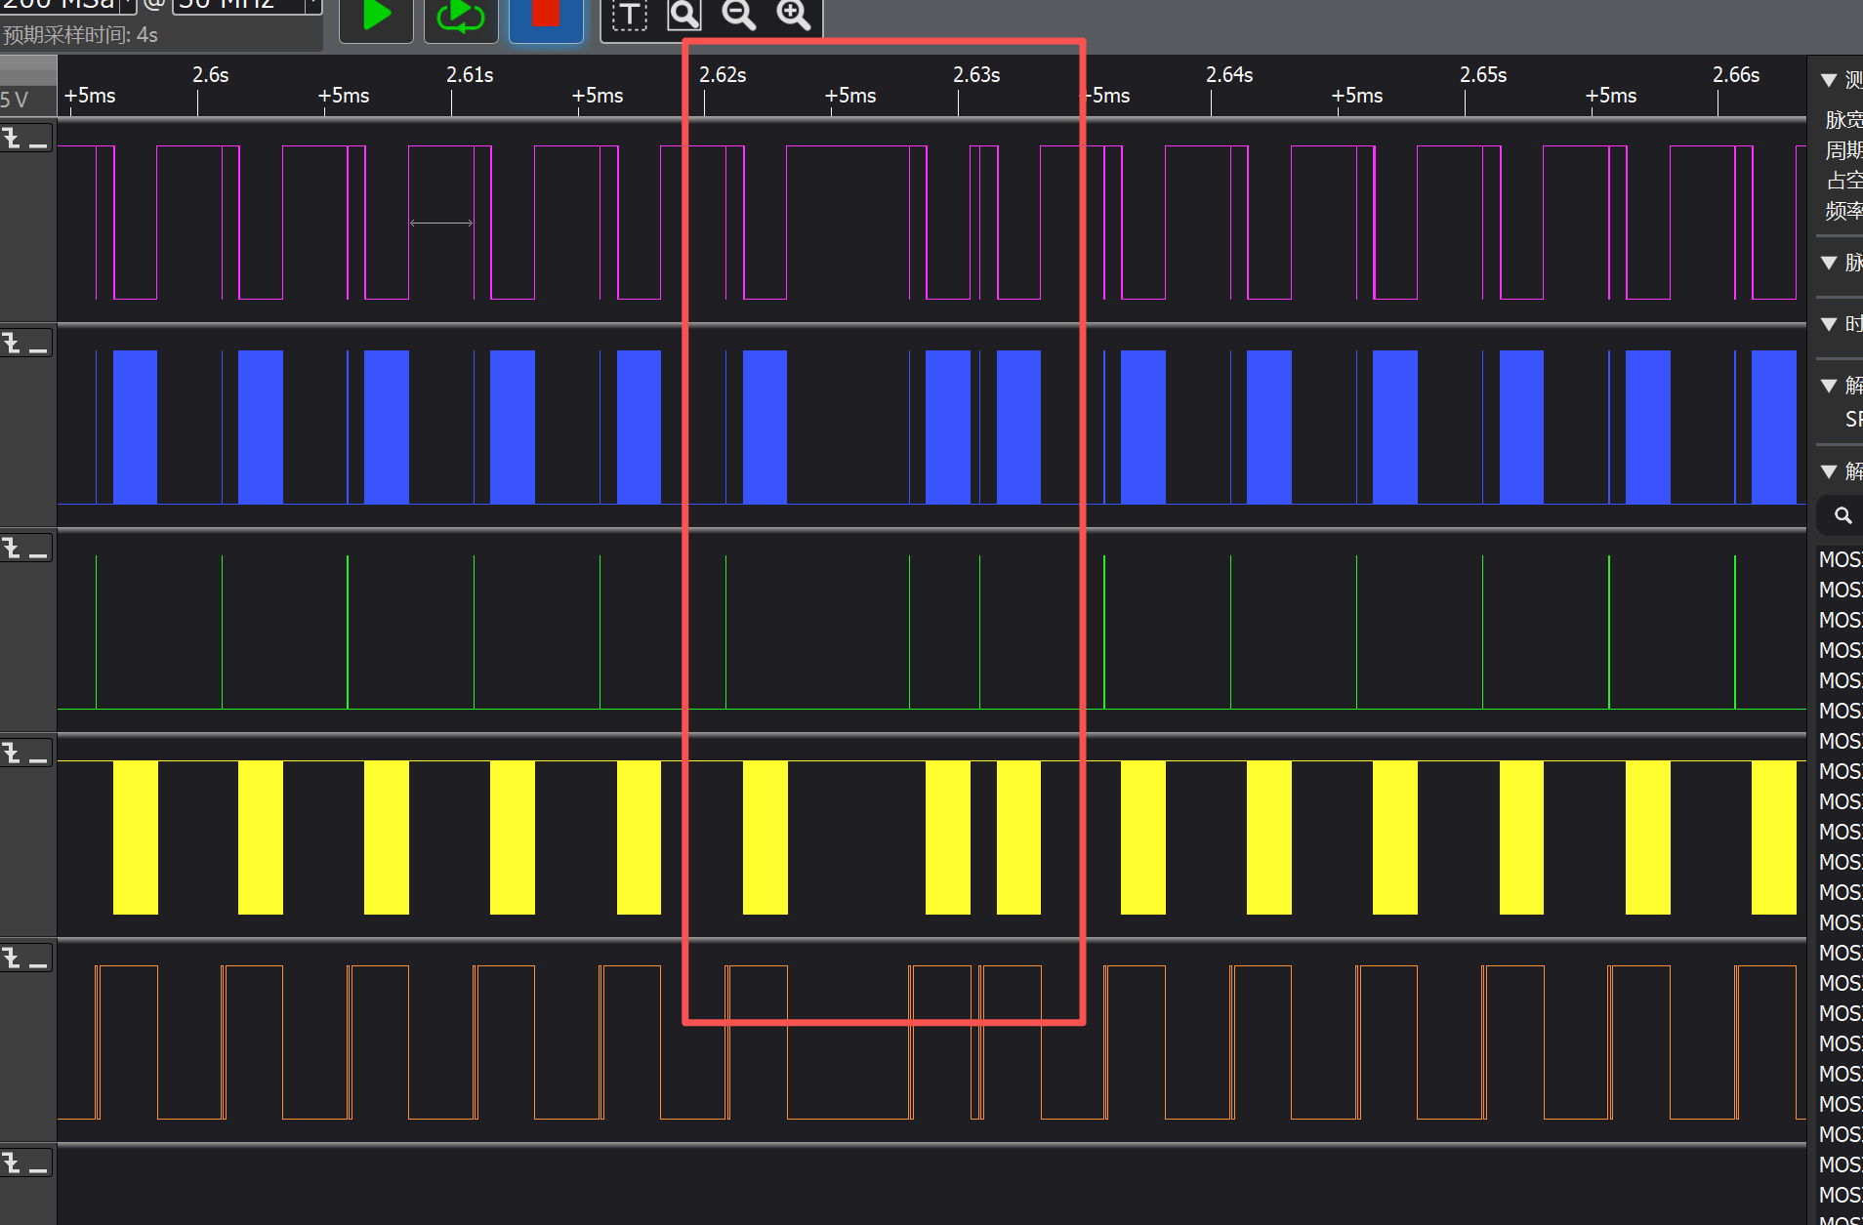1863x1225 pixels.
Task: Open the search field in the decode results panel
Action: (1842, 515)
